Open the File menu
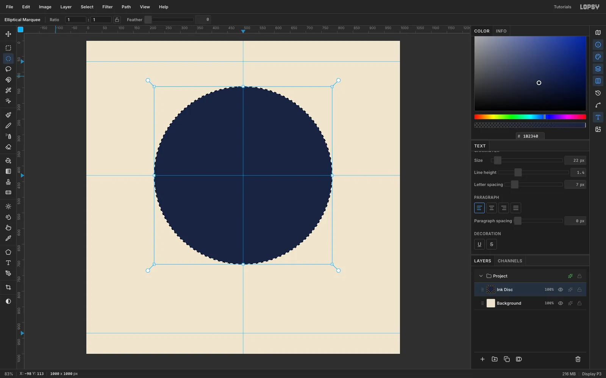Image resolution: width=606 pixels, height=378 pixels. coord(9,7)
